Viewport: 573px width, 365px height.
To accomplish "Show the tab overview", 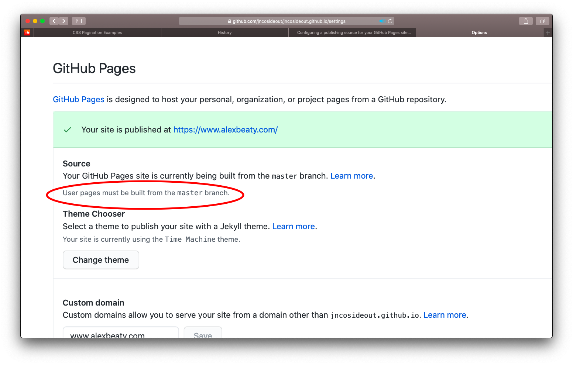I will (542, 21).
